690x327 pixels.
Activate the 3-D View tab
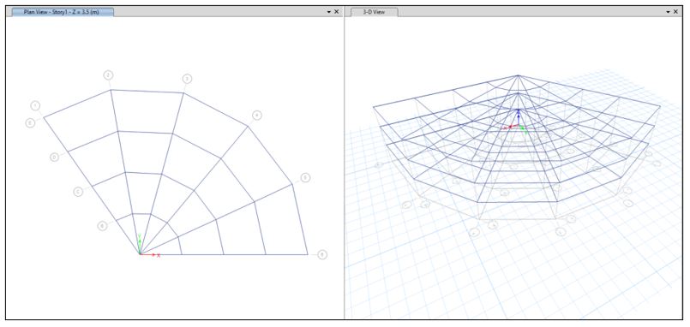click(374, 12)
